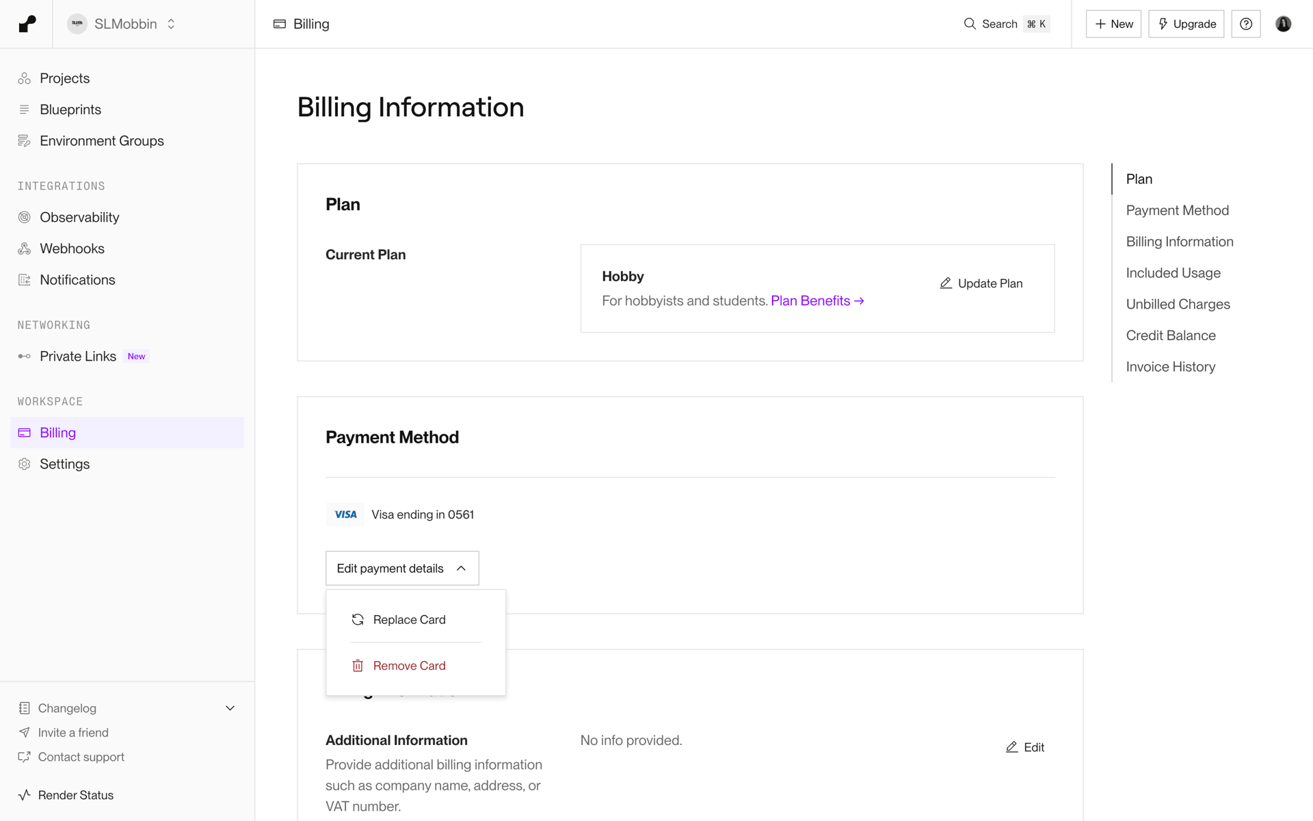
Task: Jump to Credit Balance section
Action: coord(1171,336)
